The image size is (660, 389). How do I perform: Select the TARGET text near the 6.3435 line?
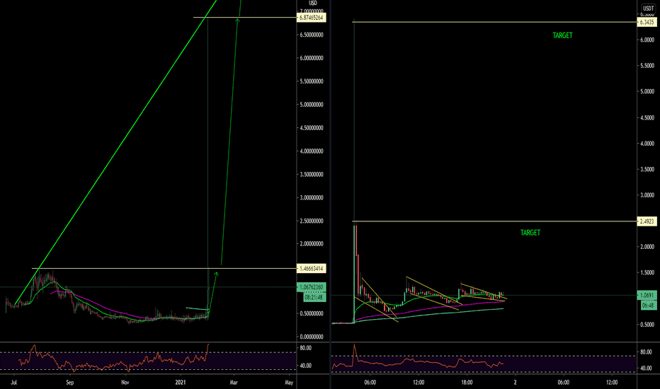[562, 35]
